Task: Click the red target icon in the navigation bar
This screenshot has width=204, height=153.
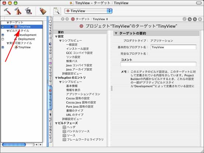Action: click(x=73, y=19)
